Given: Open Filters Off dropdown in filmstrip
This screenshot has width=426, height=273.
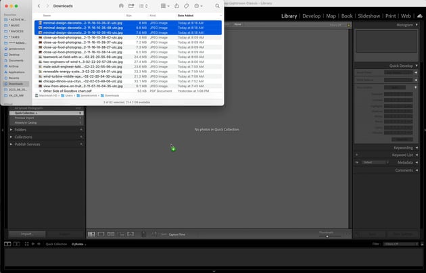Looking at the screenshot, I should pos(401,244).
